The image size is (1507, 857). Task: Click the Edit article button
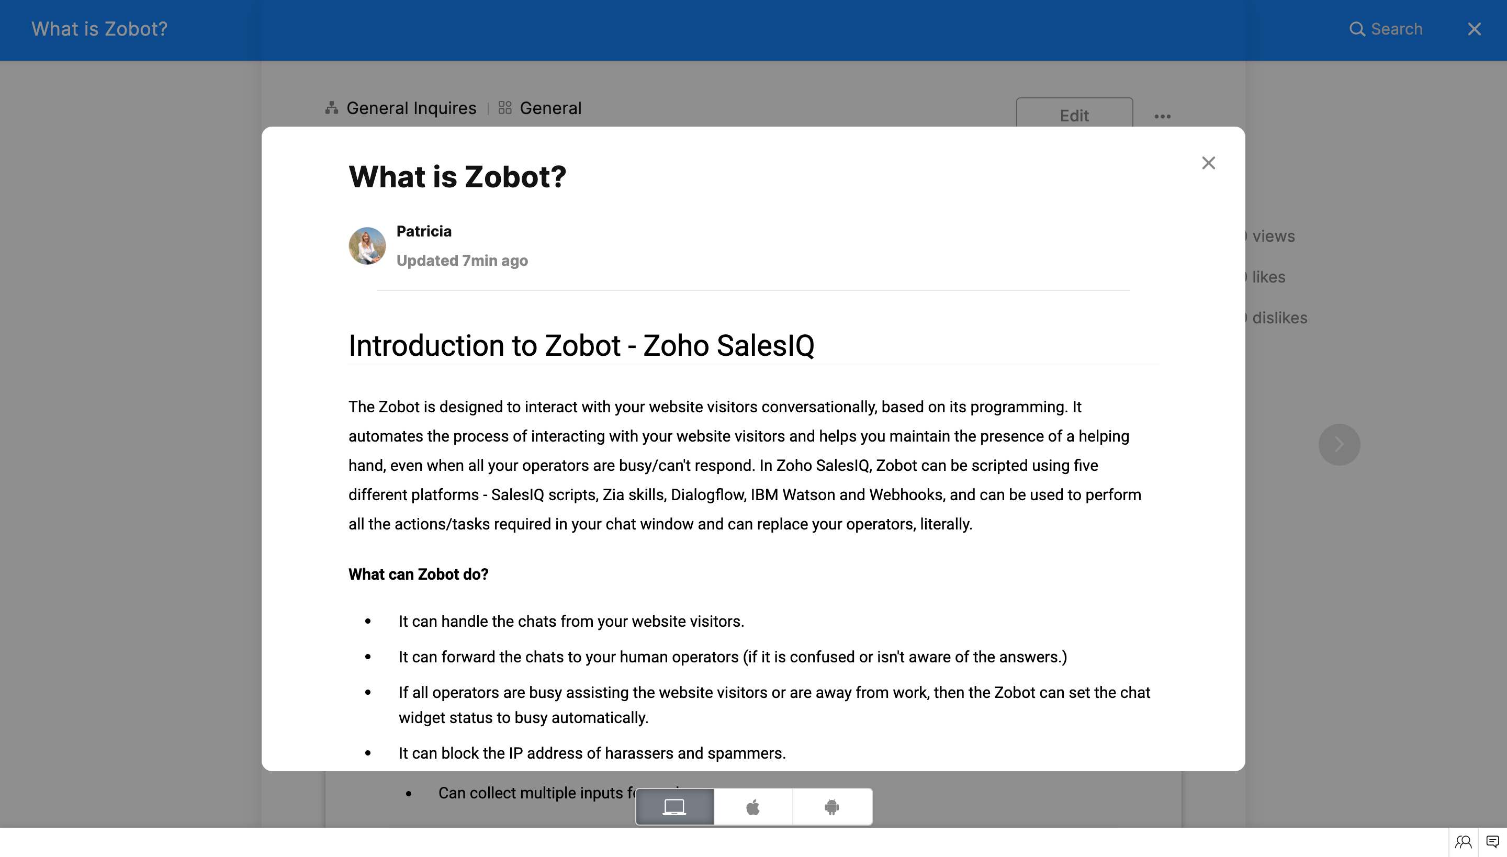(1074, 115)
